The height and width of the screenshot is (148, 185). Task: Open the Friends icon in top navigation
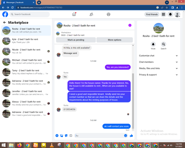coord(91,14)
